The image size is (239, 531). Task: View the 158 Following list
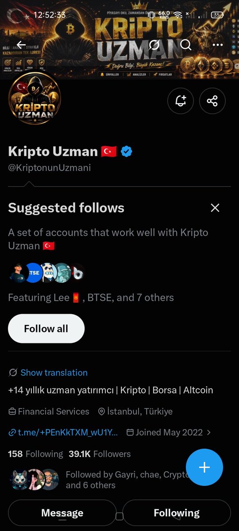[x=35, y=454]
